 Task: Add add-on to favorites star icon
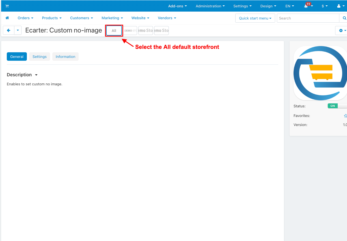(345, 116)
